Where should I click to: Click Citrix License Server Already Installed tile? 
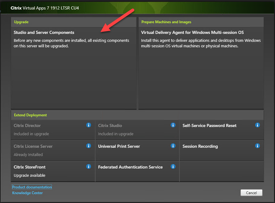pos(53,150)
